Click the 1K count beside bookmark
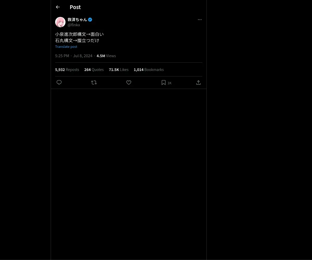This screenshot has height=260, width=312. [170, 83]
